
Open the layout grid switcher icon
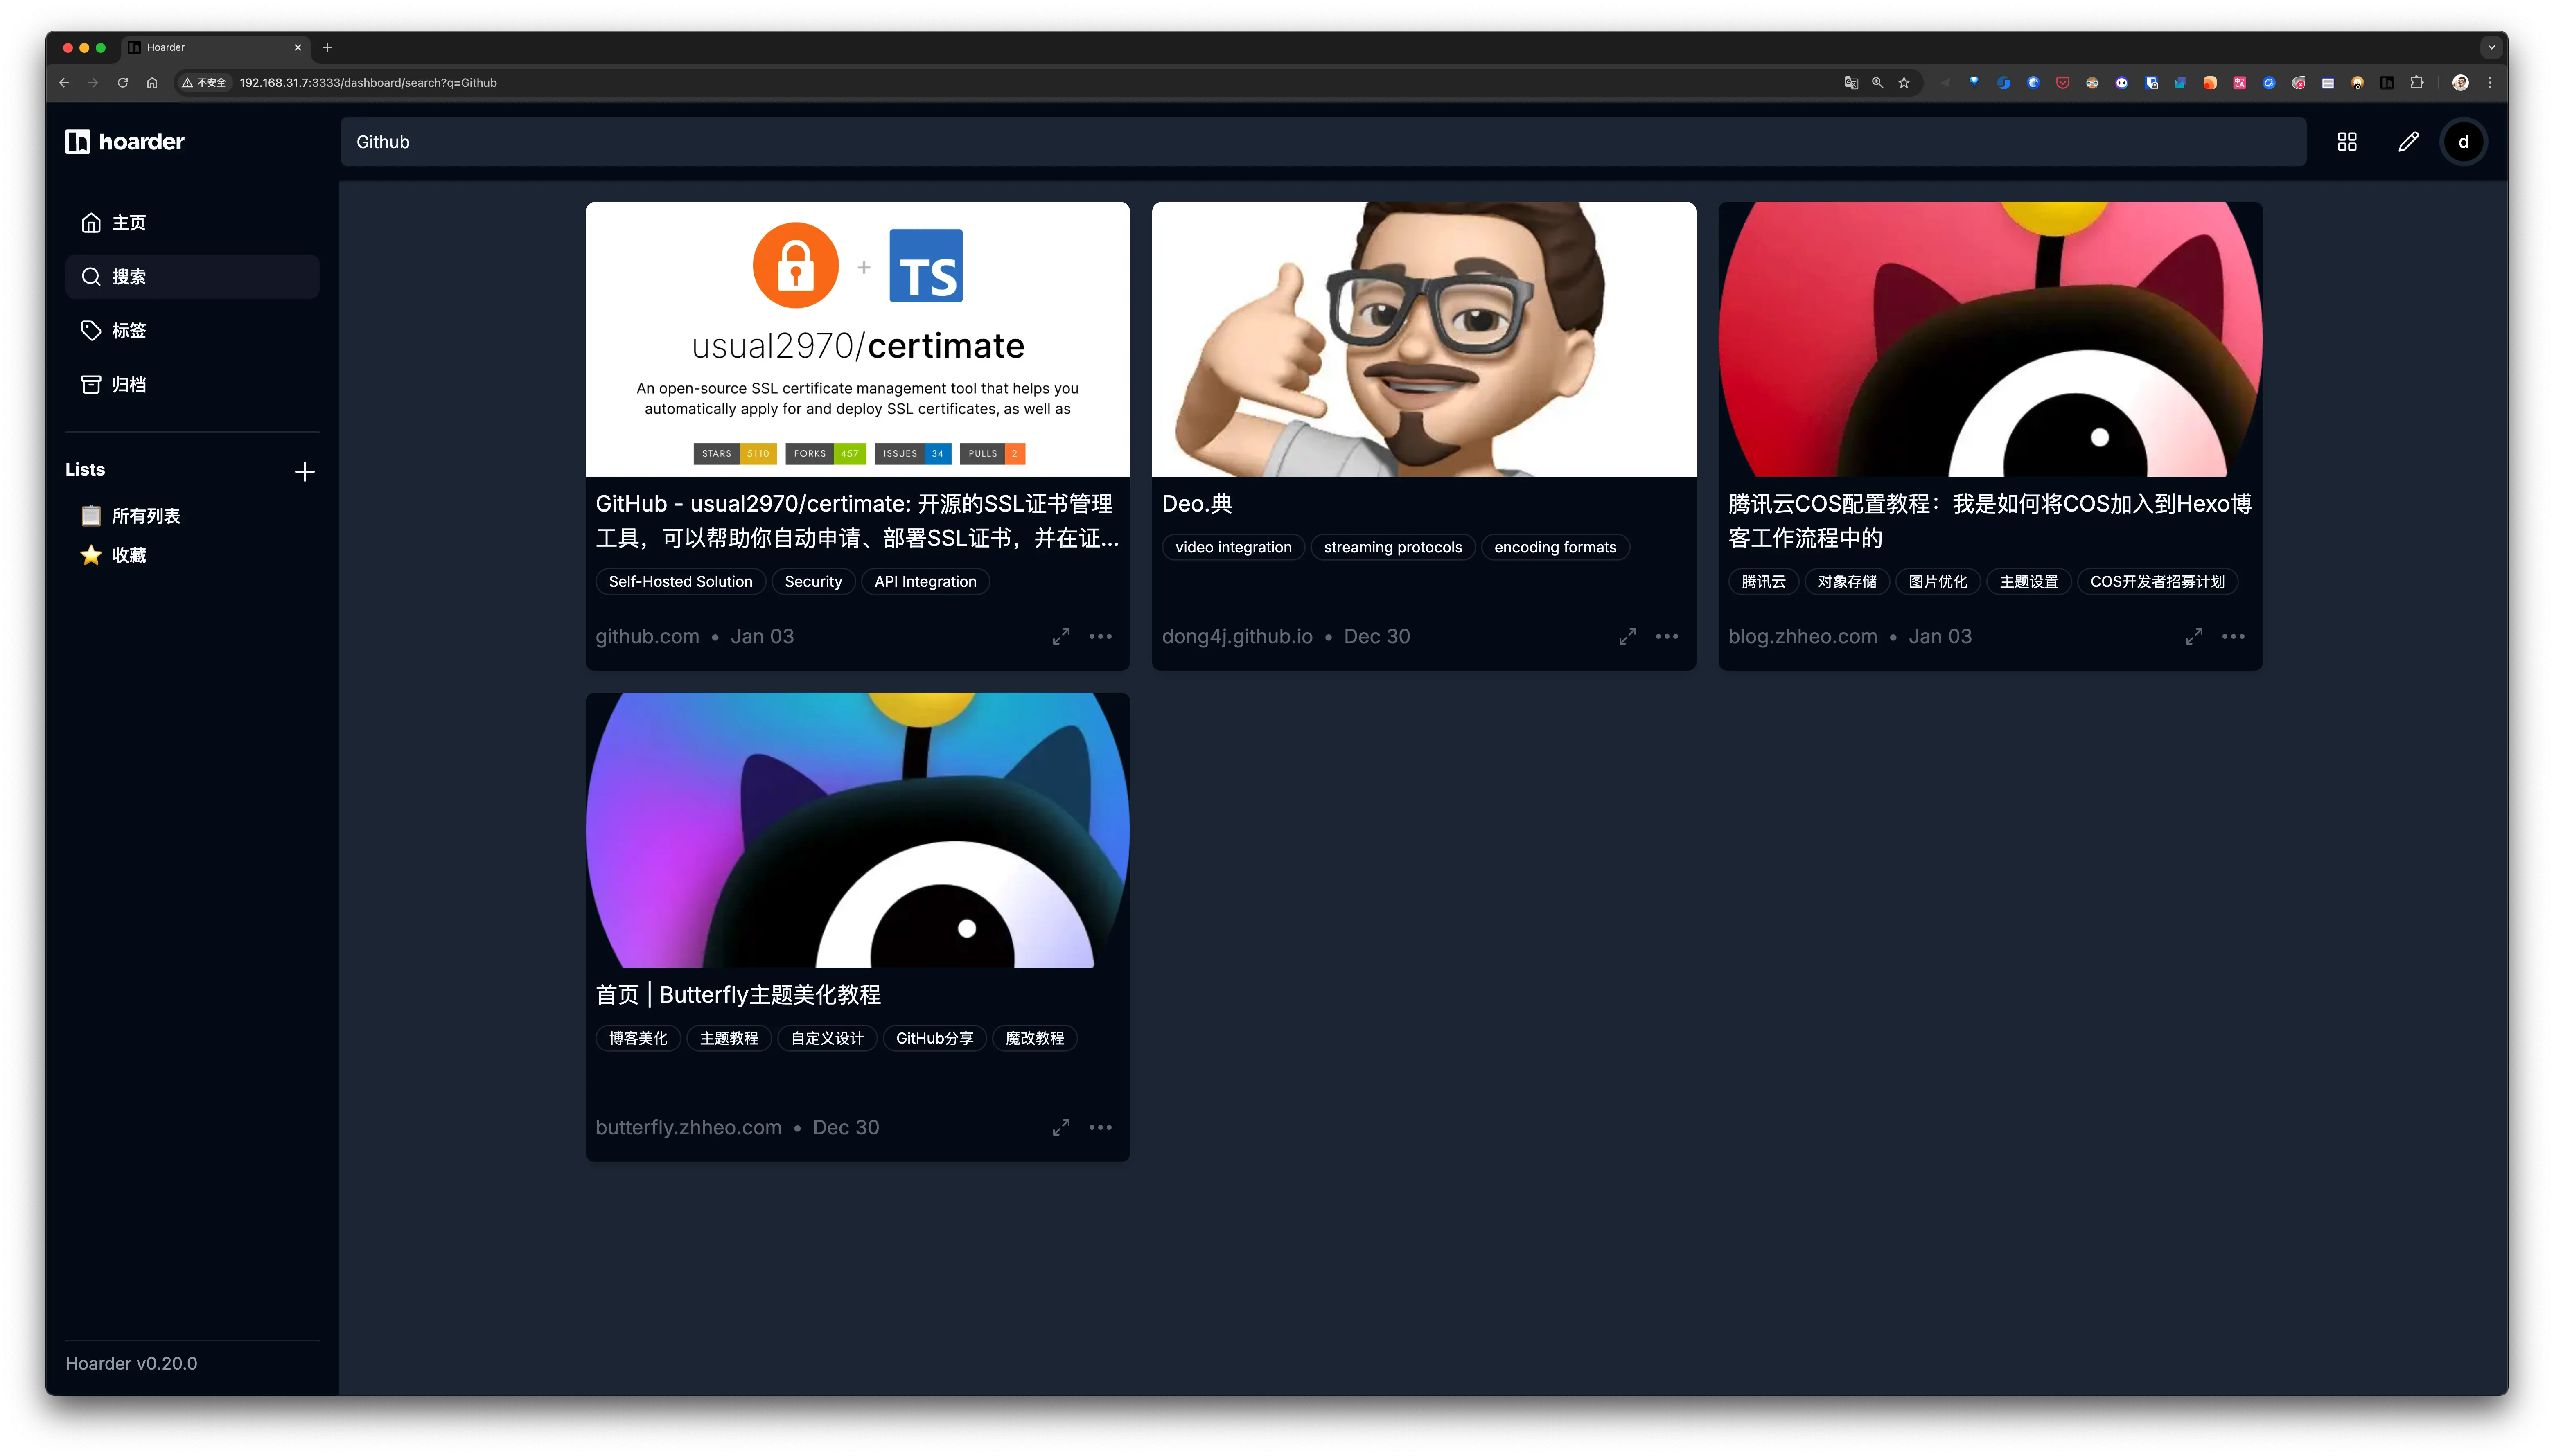pos(2346,142)
